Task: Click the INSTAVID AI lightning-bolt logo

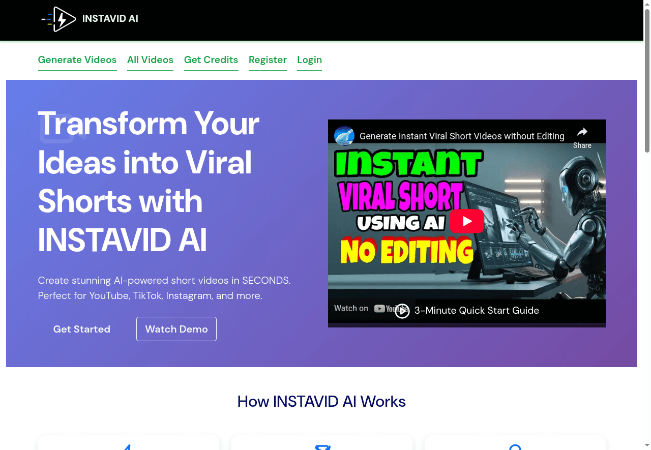Action: [x=59, y=19]
